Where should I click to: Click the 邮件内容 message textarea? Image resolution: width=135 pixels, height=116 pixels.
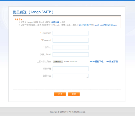[x=70, y=76]
